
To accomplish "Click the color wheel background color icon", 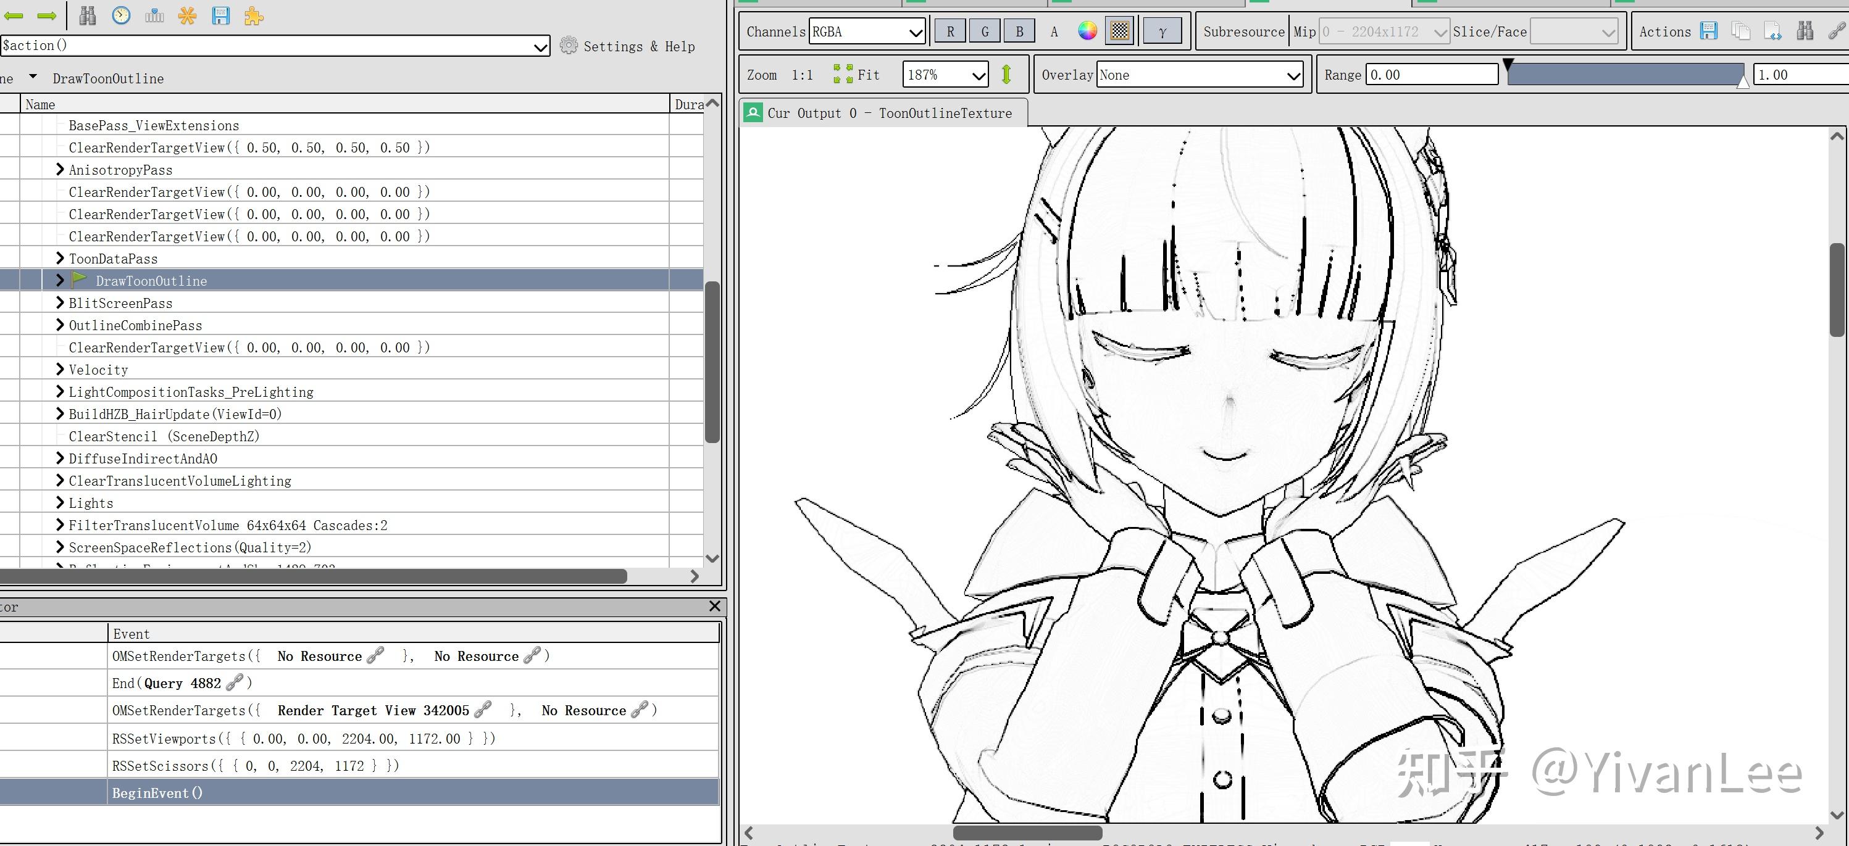I will point(1087,31).
